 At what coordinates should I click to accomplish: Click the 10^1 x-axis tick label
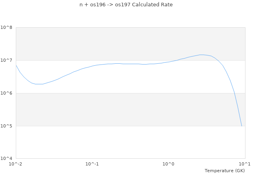(x=245, y=164)
